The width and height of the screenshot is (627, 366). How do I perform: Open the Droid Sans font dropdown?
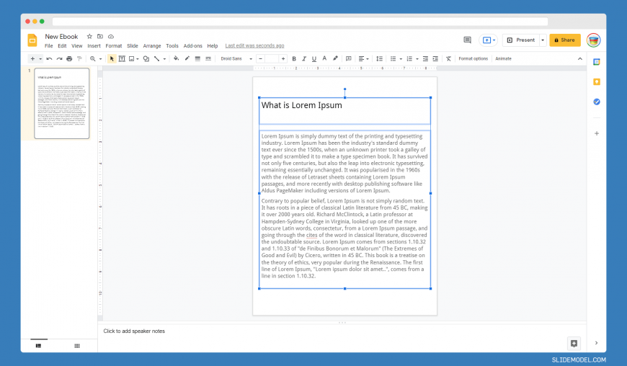click(236, 59)
